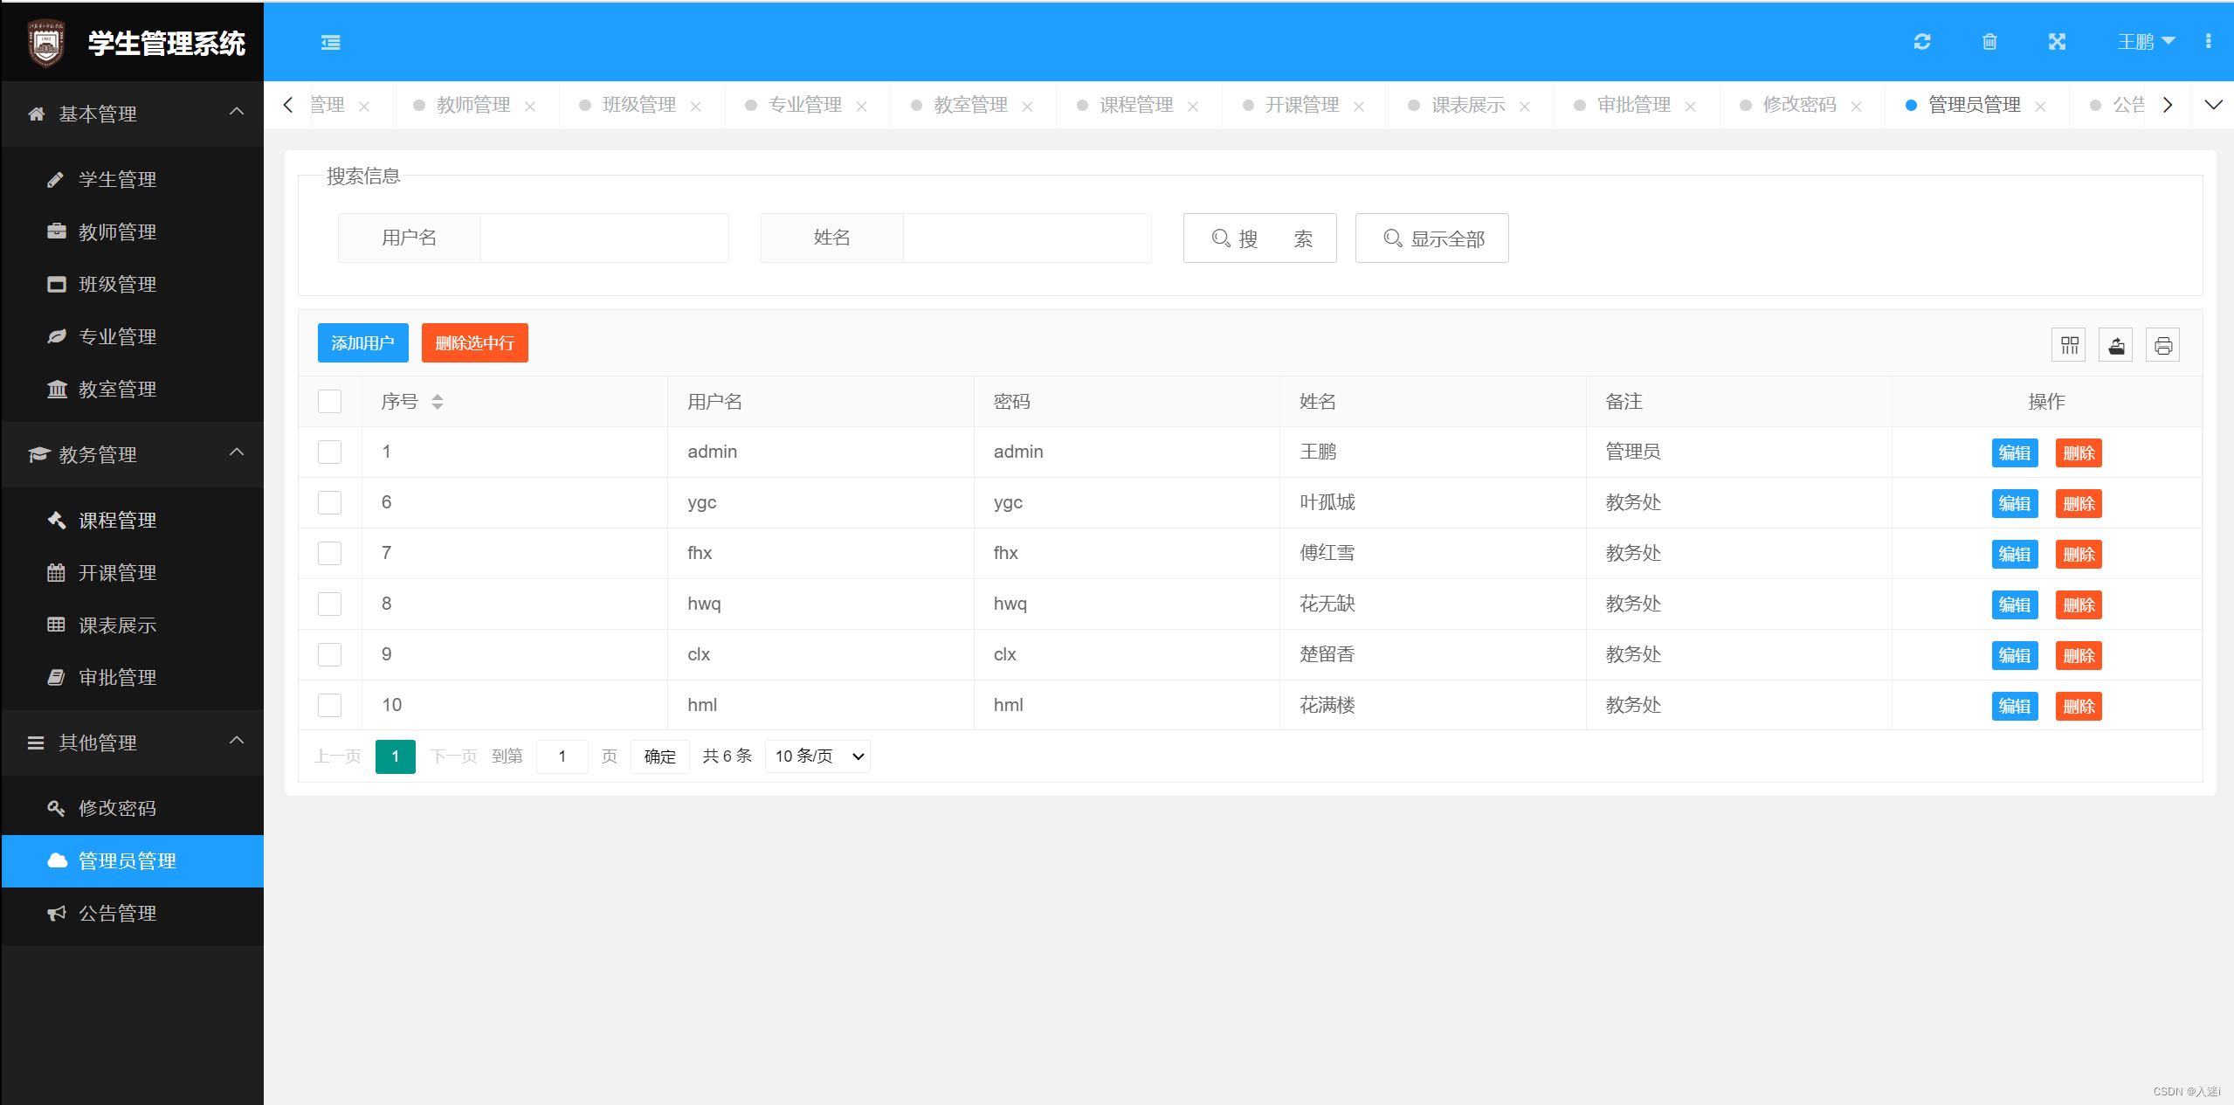Toggle the select-all checkbox in the table header
The width and height of the screenshot is (2234, 1105).
(x=329, y=402)
